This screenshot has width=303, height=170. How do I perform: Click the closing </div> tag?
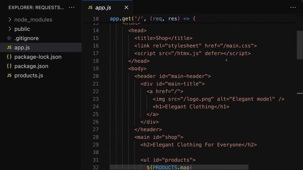point(150,122)
